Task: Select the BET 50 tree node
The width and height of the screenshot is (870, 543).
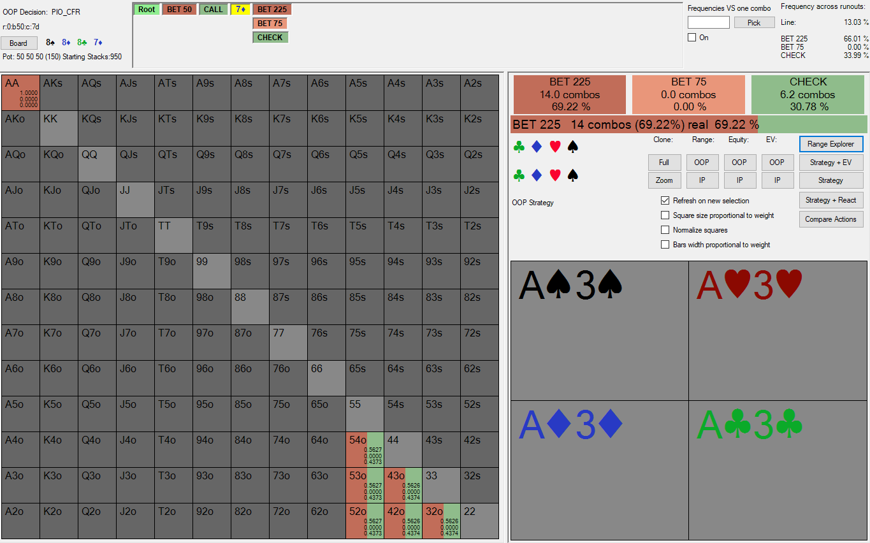Action: tap(179, 10)
